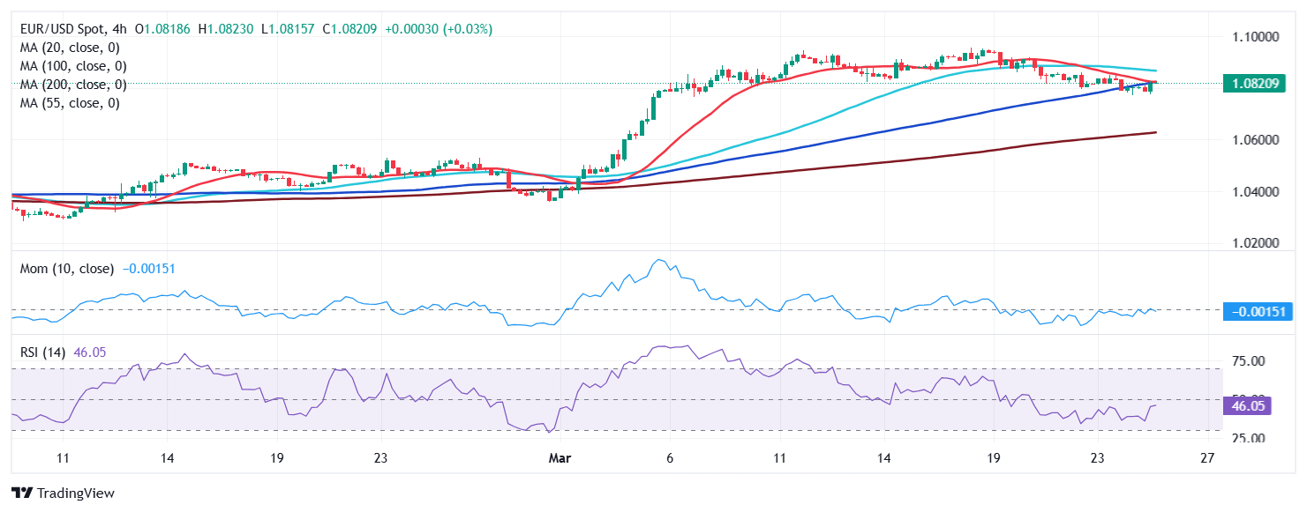Image resolution: width=1307 pixels, height=512 pixels.
Task: Select the MA (100, close, 0) legend
Action: (72, 66)
